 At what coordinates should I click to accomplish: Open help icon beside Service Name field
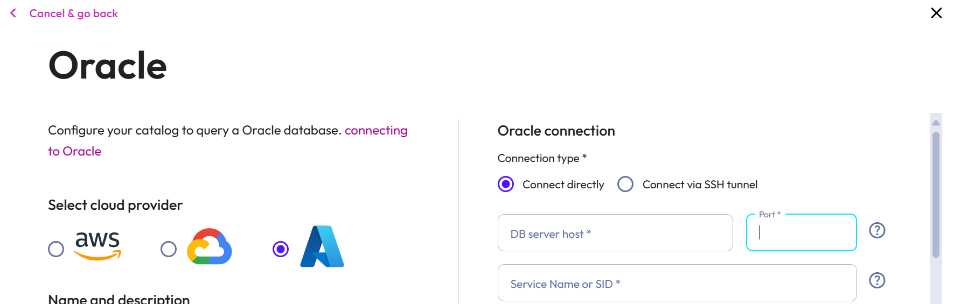[x=877, y=280]
